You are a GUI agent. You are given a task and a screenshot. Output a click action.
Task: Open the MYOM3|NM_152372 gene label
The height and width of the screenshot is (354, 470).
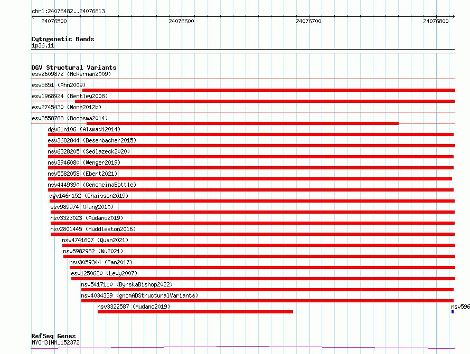click(55, 342)
